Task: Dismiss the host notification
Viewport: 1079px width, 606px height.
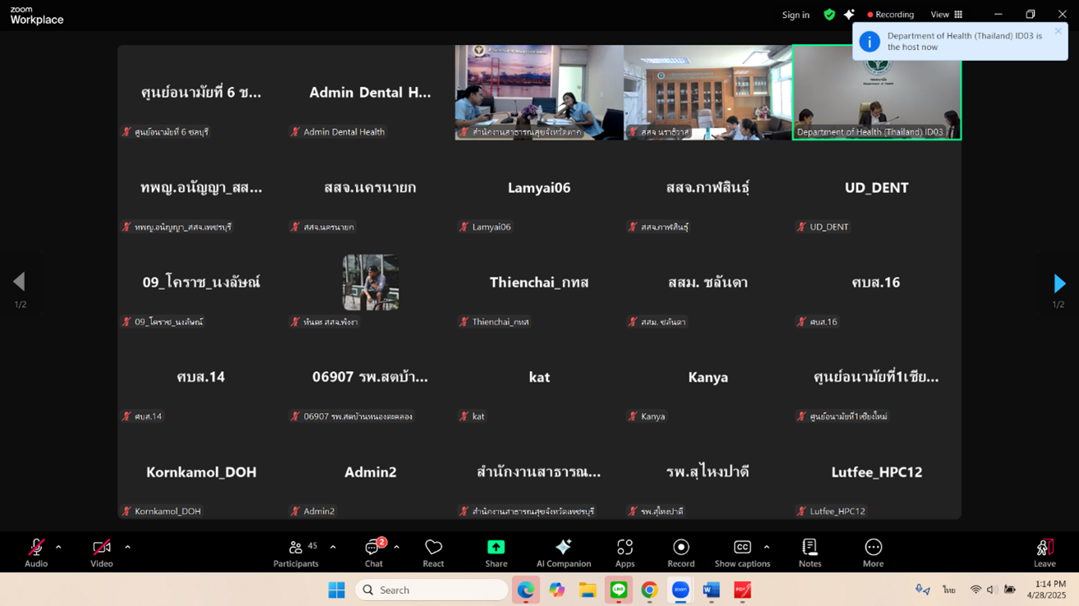Action: [1058, 31]
